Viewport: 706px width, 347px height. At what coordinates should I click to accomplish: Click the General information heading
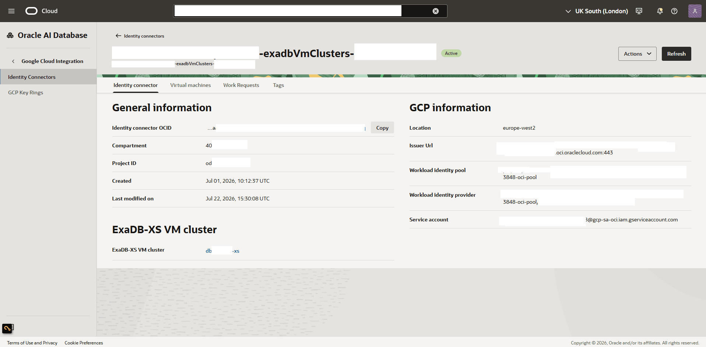tap(162, 108)
